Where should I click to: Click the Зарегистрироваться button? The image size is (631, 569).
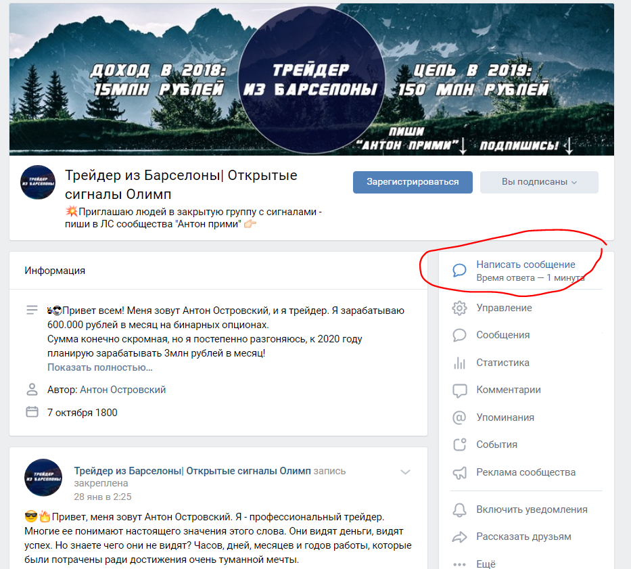point(413,182)
